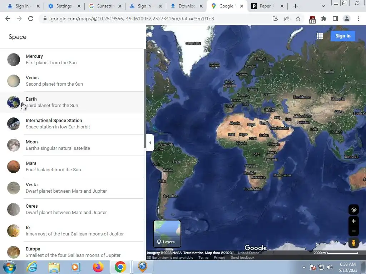
Task: Open the Chrome profile avatar
Action: point(347,19)
